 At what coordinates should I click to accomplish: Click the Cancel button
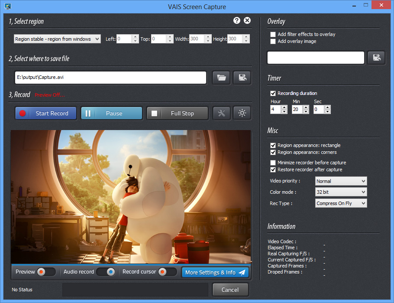pyautogui.click(x=230, y=290)
